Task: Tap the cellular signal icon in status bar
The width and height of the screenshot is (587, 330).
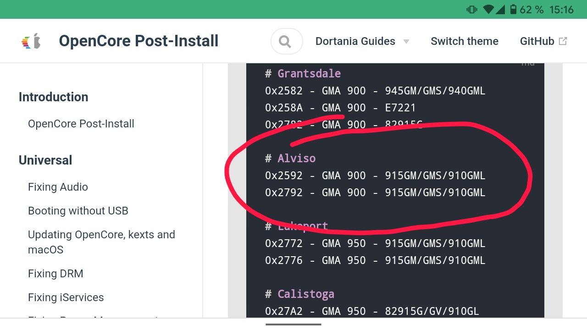Action: [x=501, y=9]
